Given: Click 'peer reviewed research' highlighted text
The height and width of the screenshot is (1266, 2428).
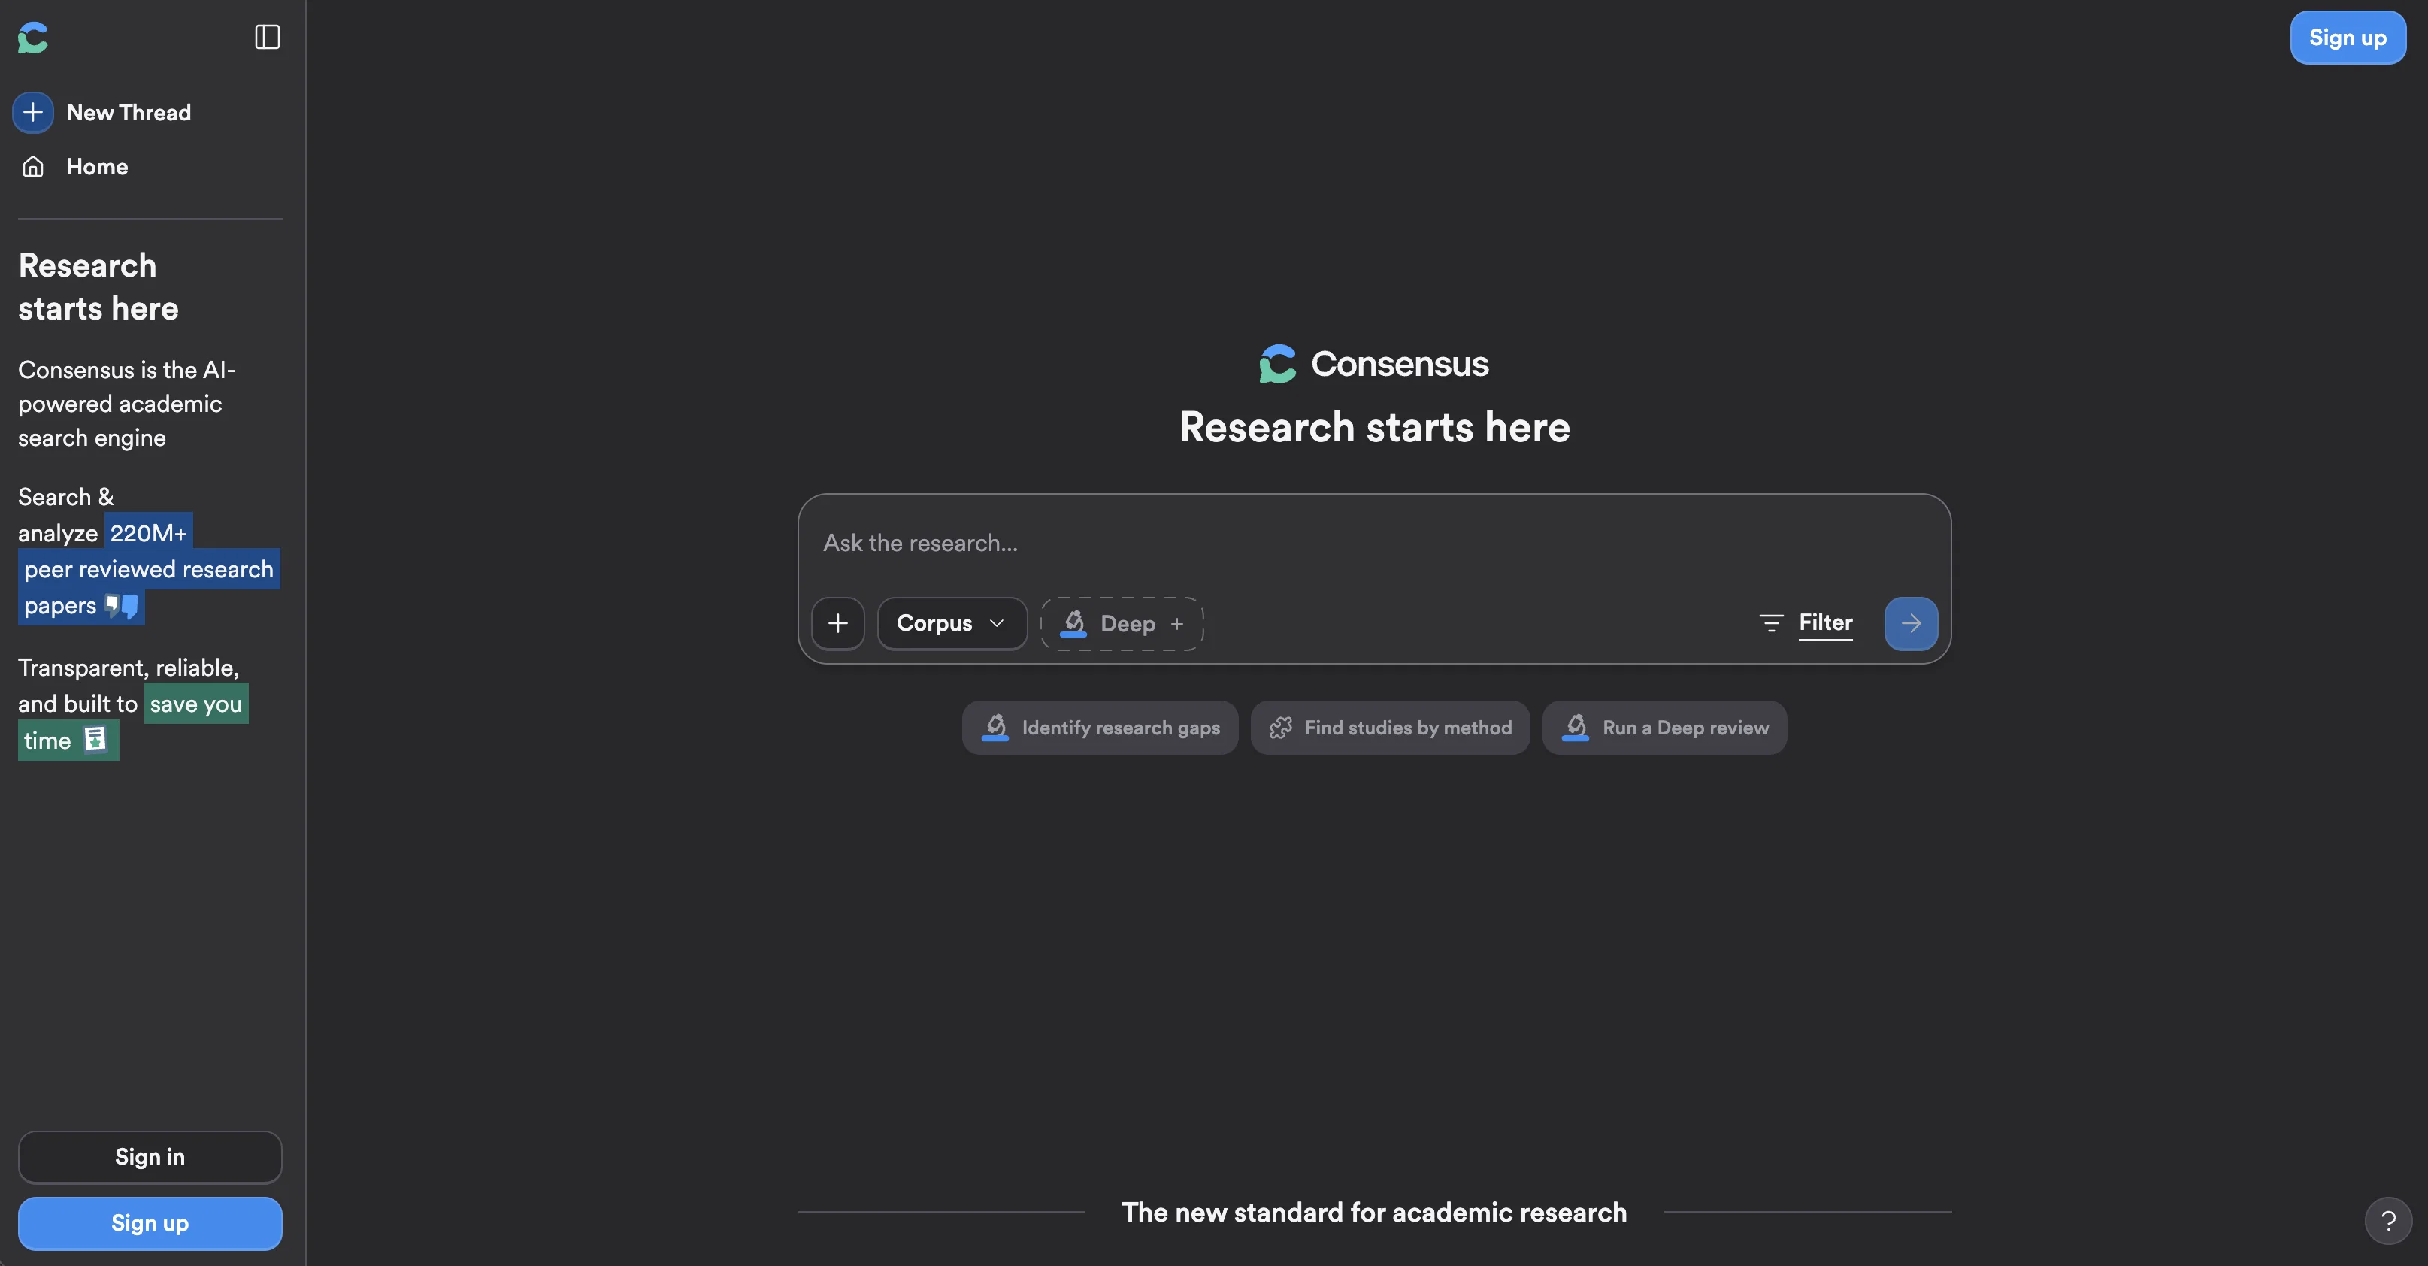Looking at the screenshot, I should (149, 569).
